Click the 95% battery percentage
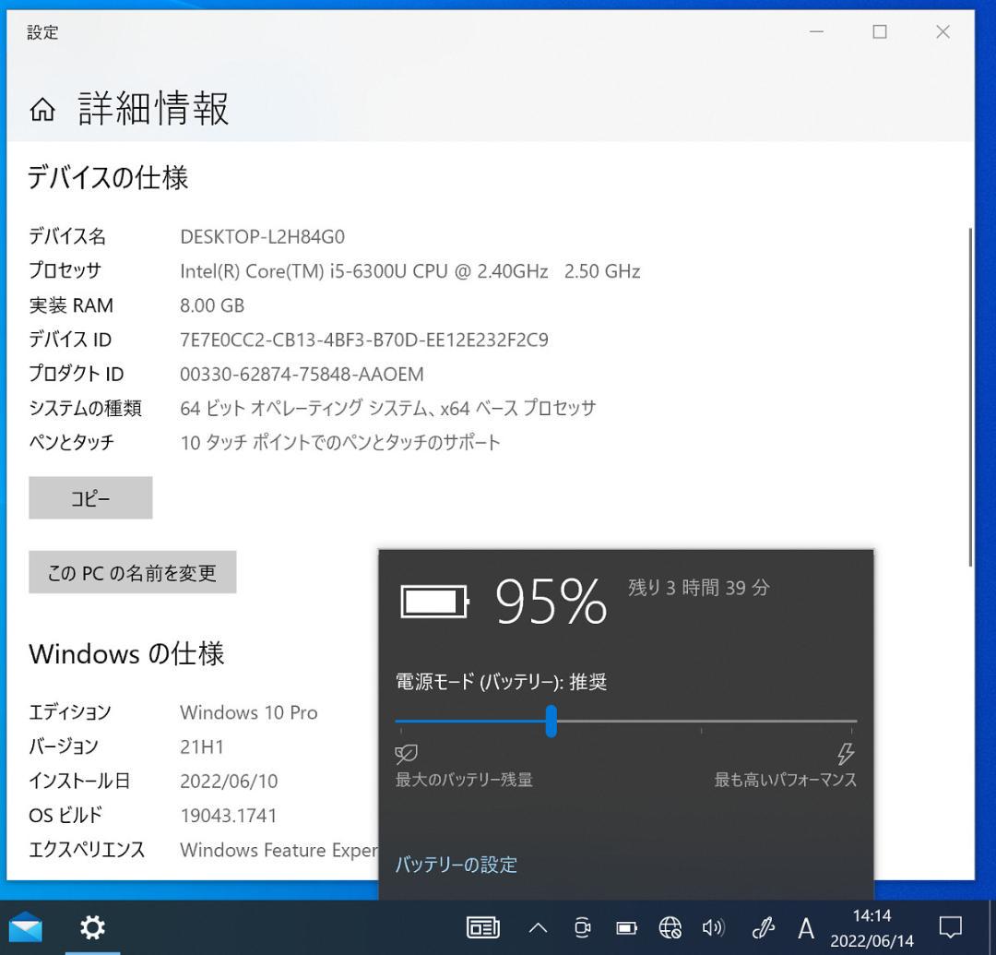 551,601
